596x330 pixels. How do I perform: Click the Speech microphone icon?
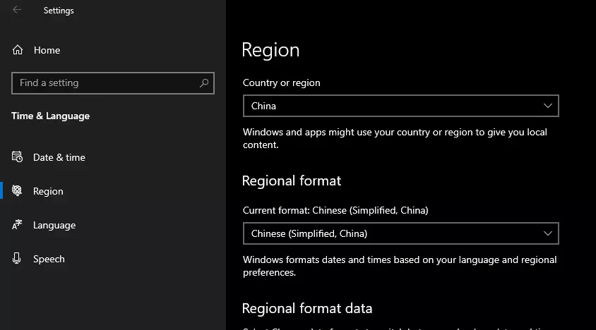[18, 259]
